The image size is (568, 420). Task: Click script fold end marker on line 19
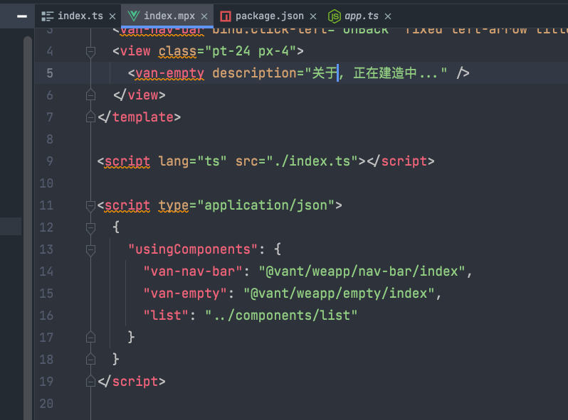90,382
